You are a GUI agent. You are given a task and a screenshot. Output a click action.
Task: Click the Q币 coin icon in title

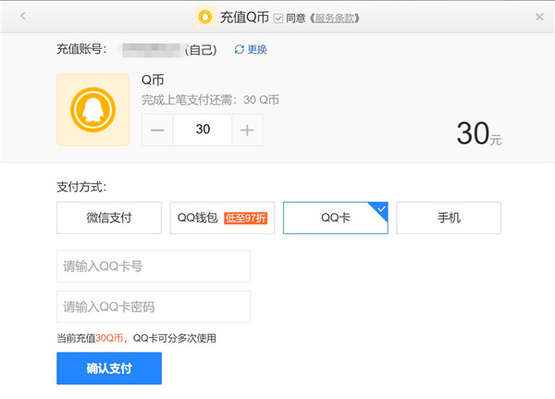pyautogui.click(x=205, y=17)
